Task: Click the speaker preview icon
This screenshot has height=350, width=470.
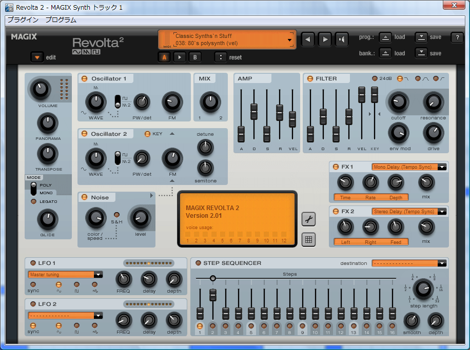Action: pos(342,39)
